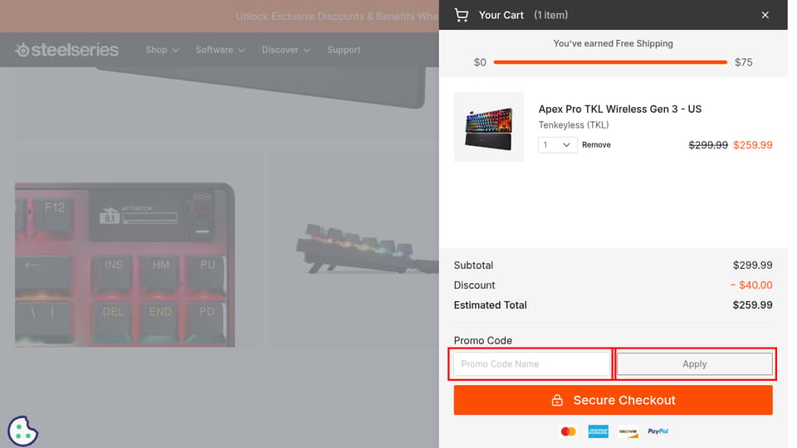797x448 pixels.
Task: Click the Apex Pro TKL Wireless Gen 3 title
Action: [x=619, y=110]
